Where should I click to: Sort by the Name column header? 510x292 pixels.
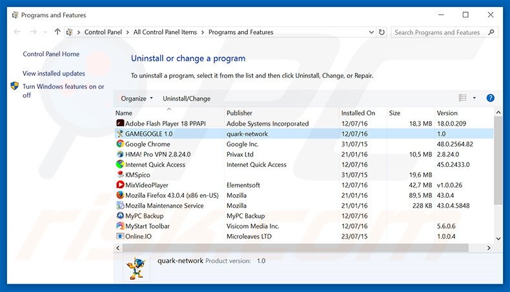tap(168, 113)
